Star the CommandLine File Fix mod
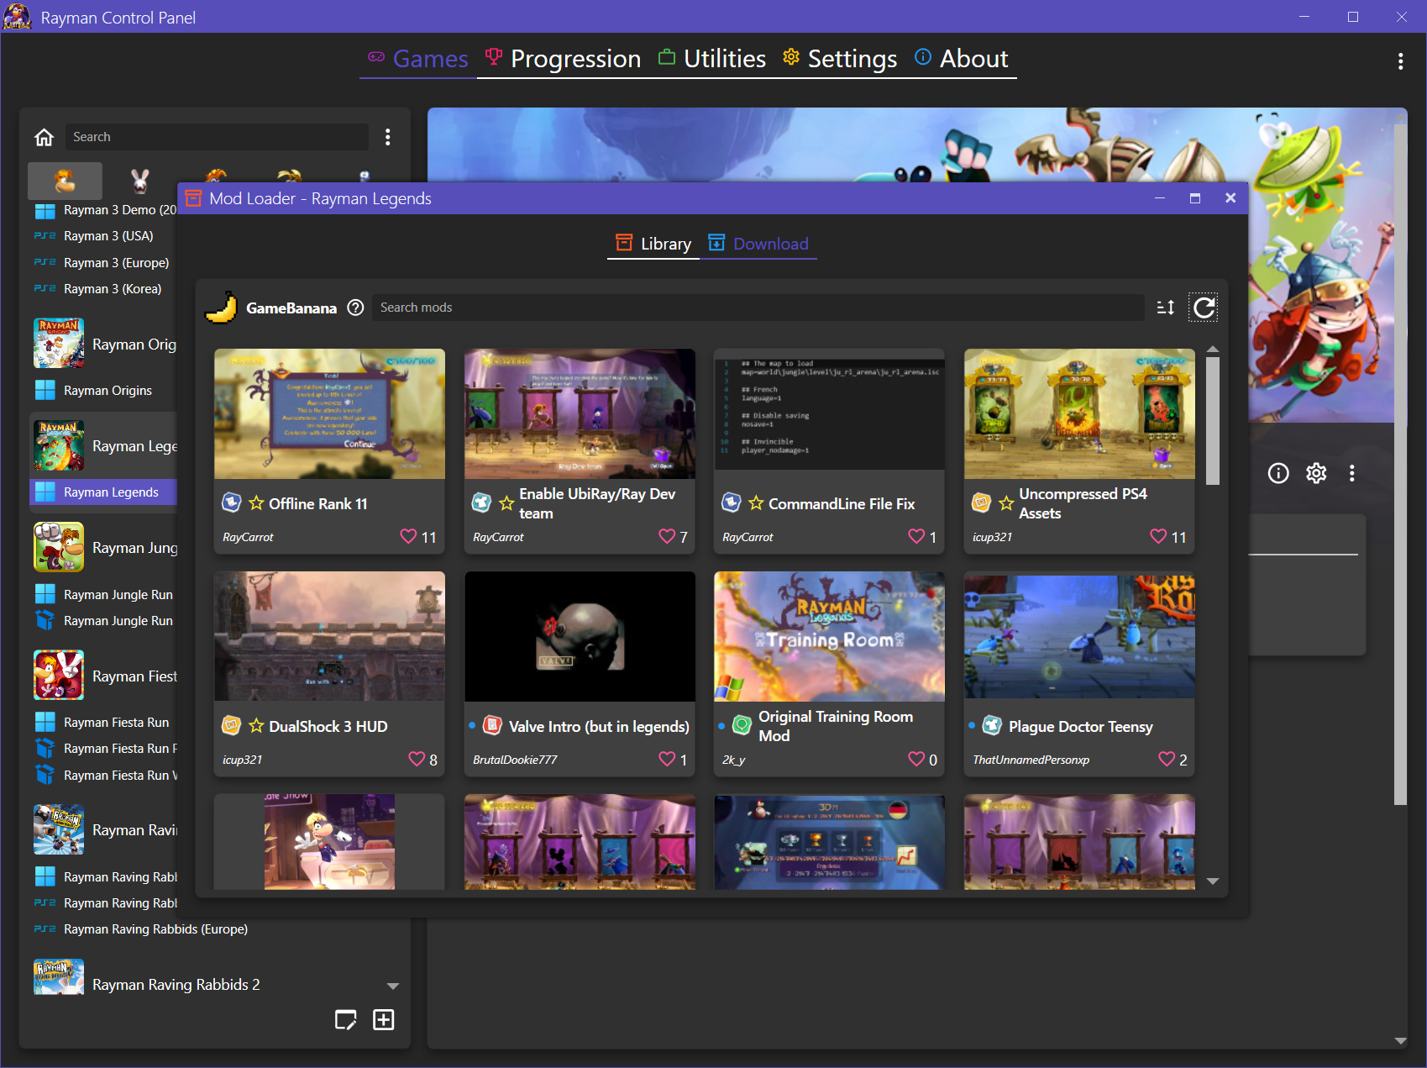This screenshot has width=1427, height=1068. pyautogui.click(x=756, y=503)
